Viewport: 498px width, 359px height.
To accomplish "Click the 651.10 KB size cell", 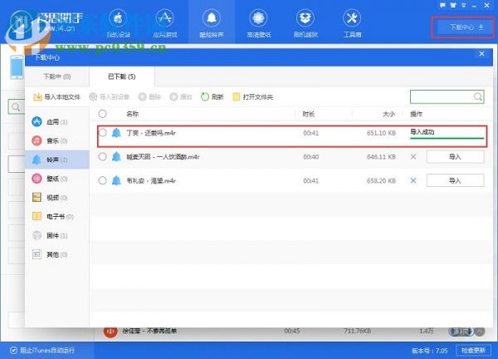I will pyautogui.click(x=381, y=133).
